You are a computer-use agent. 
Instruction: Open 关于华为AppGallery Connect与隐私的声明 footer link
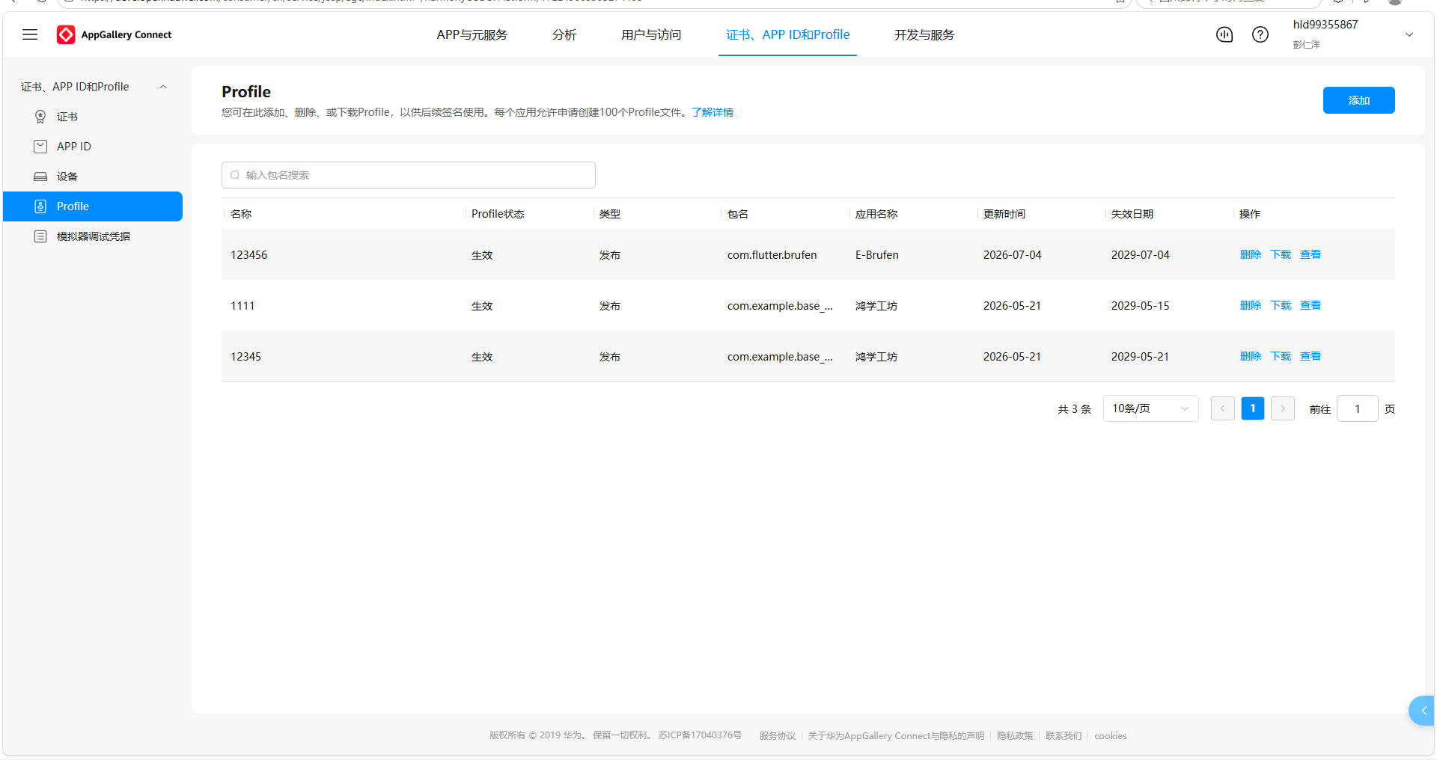point(896,736)
